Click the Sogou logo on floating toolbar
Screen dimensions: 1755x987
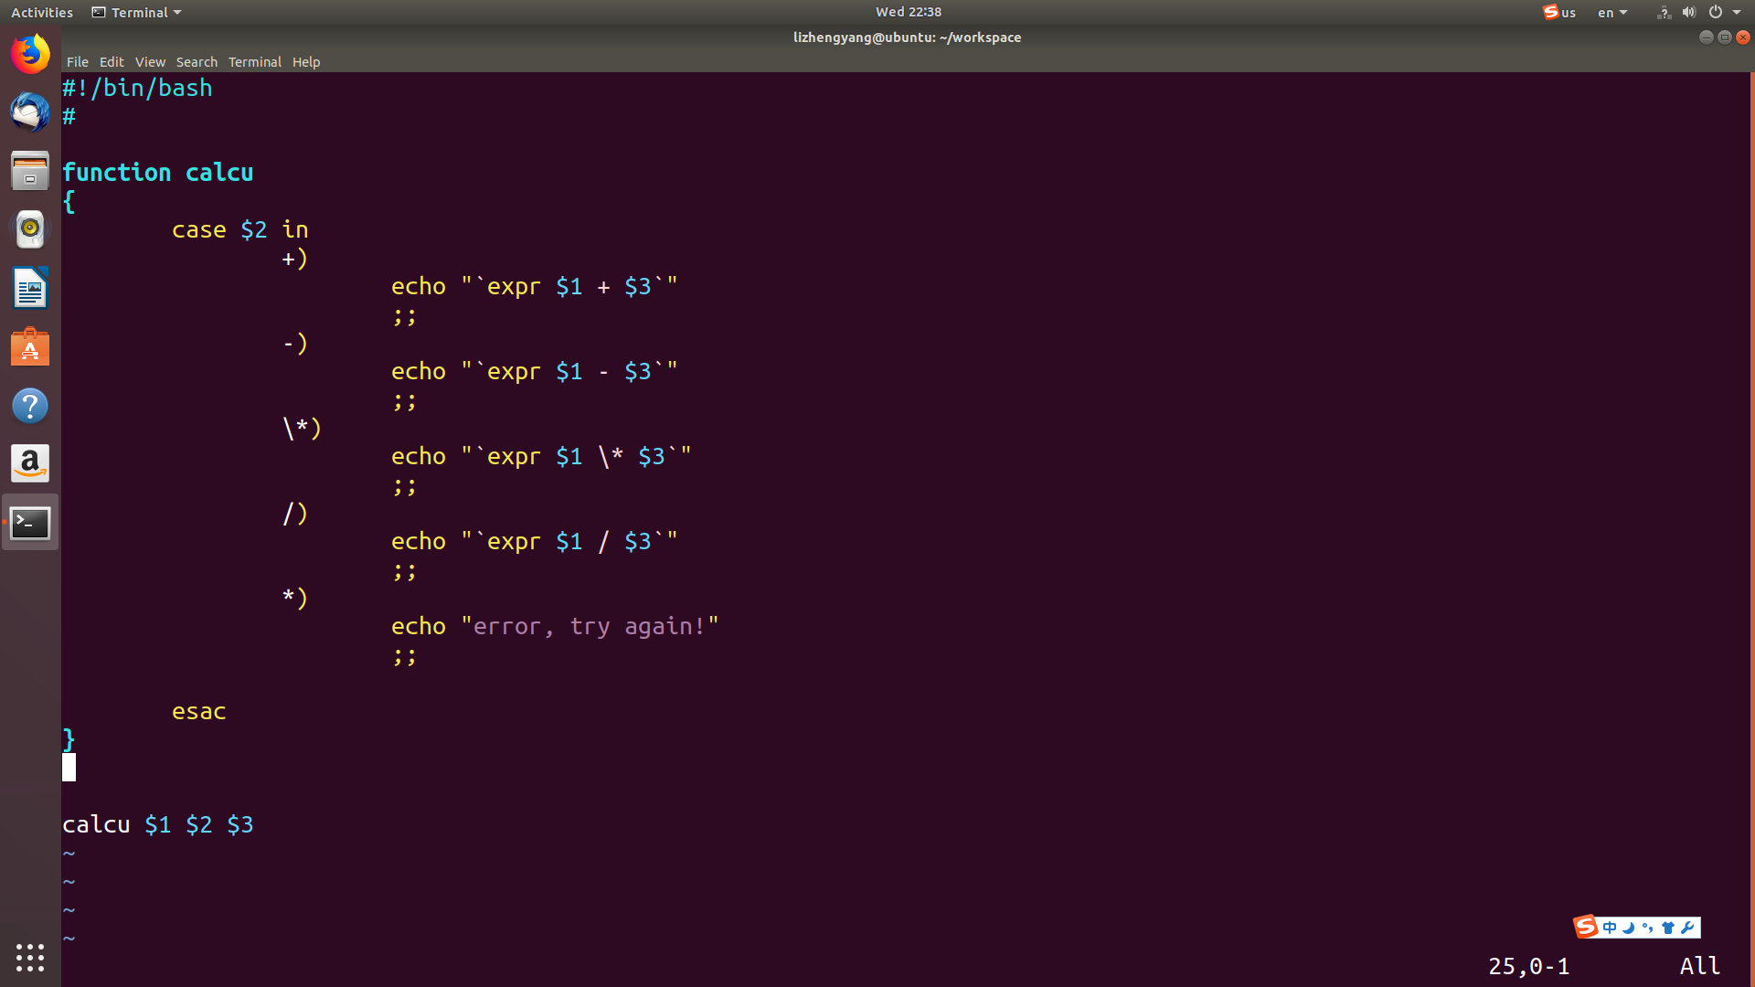click(1586, 927)
